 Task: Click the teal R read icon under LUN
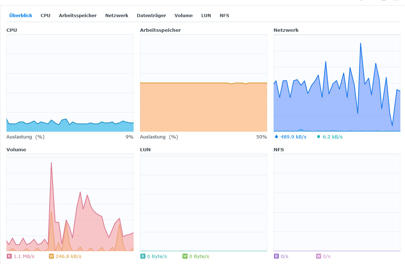[x=143, y=256]
